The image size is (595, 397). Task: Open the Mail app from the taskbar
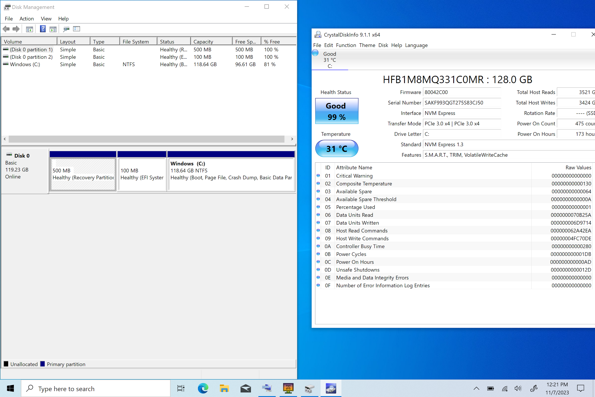coord(246,388)
